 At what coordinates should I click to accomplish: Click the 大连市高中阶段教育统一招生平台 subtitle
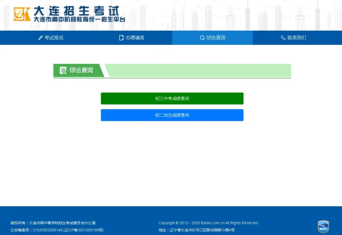[79, 19]
